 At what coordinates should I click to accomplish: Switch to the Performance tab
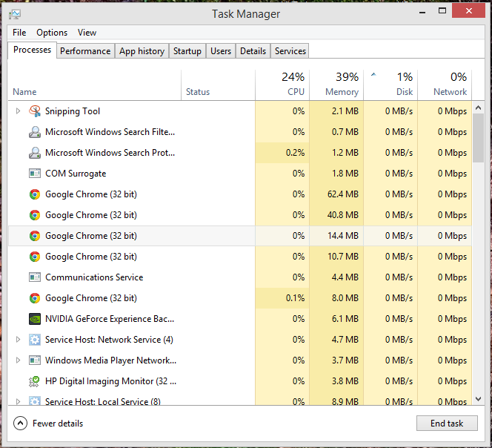pos(85,51)
